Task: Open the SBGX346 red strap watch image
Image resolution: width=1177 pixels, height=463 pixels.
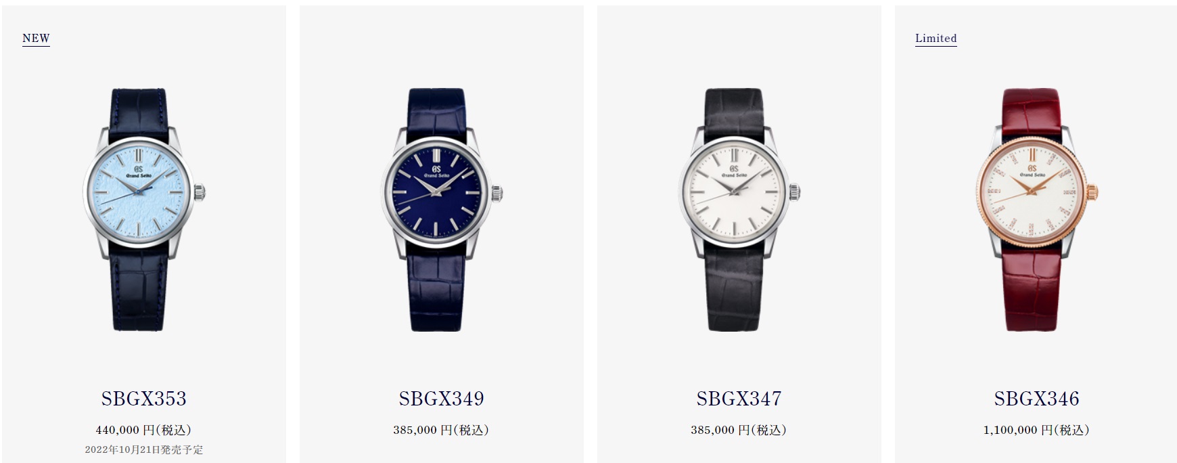Action: [x=1037, y=210]
